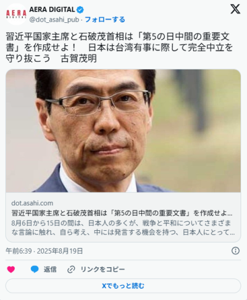Click the AERA DIGITAL profile avatar
The height and width of the screenshot is (300, 247).
pos(16,14)
